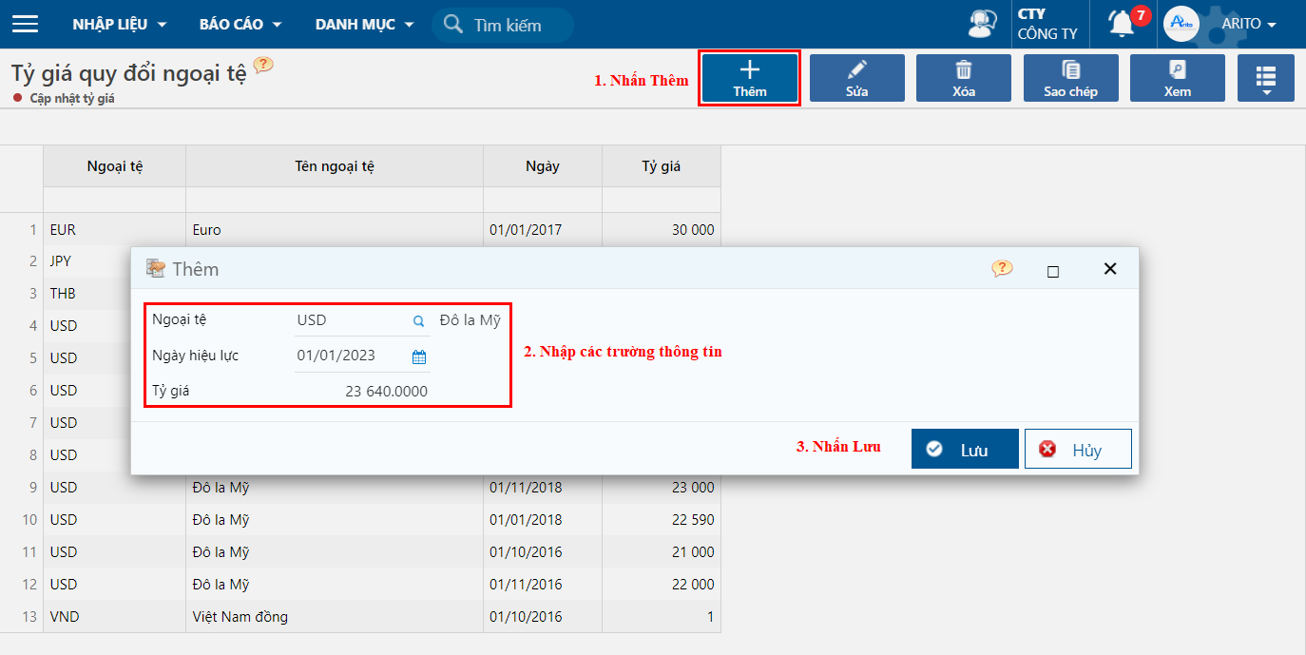Click the Tỷ giá input field
Image resolution: width=1306 pixels, height=655 pixels.
click(x=362, y=391)
